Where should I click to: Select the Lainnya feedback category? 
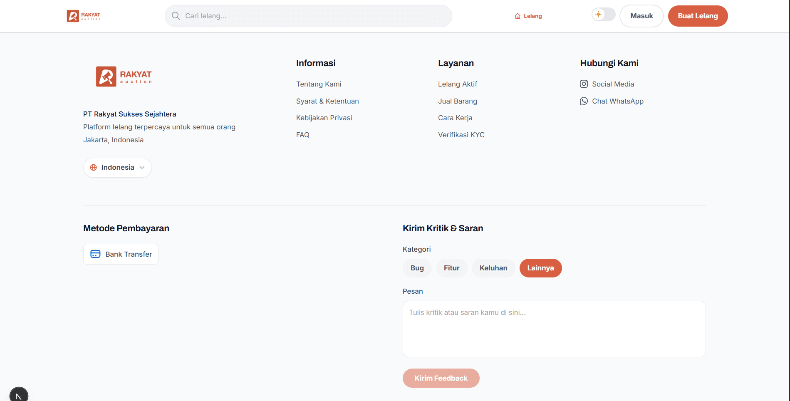tap(540, 268)
